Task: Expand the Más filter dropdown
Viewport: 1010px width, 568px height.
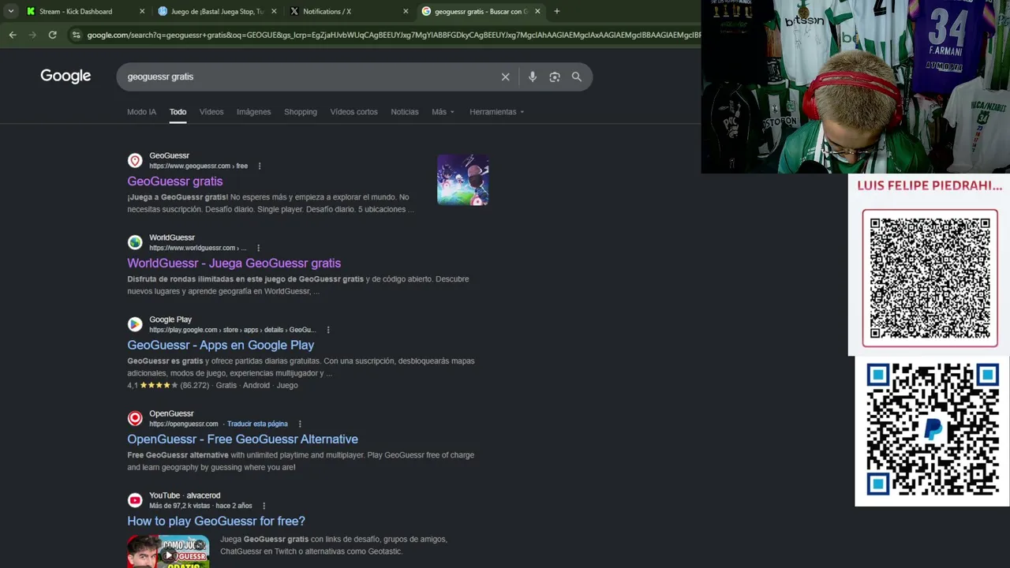Action: 443,112
